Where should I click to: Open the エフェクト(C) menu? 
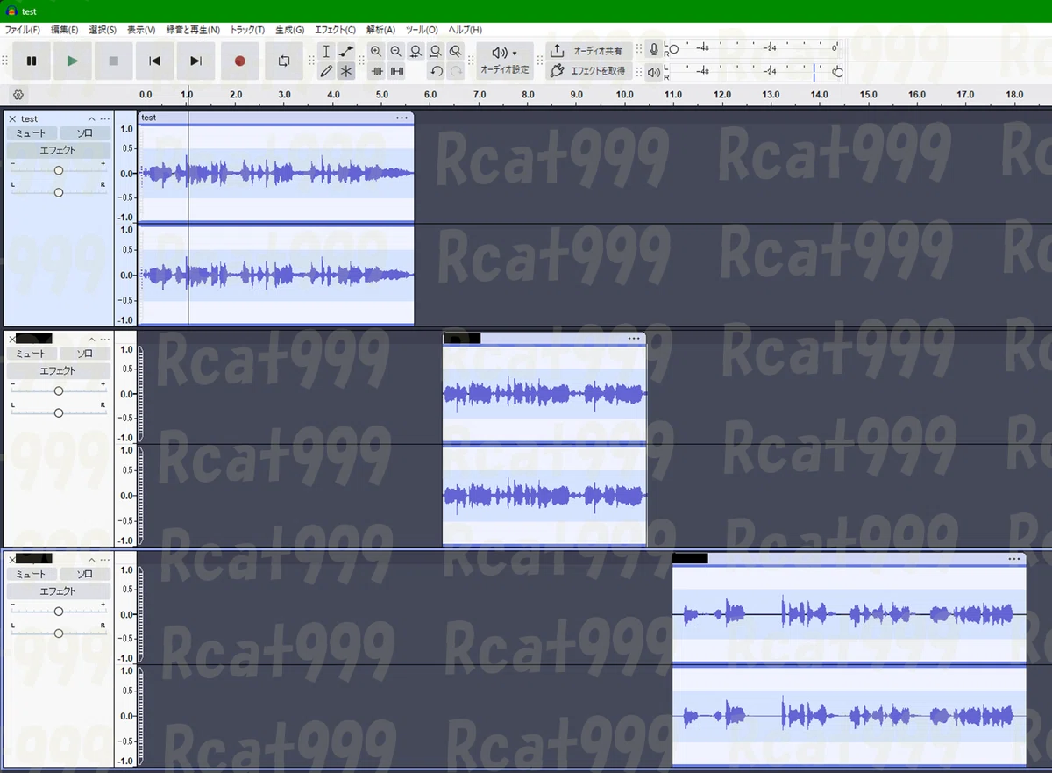click(x=336, y=30)
